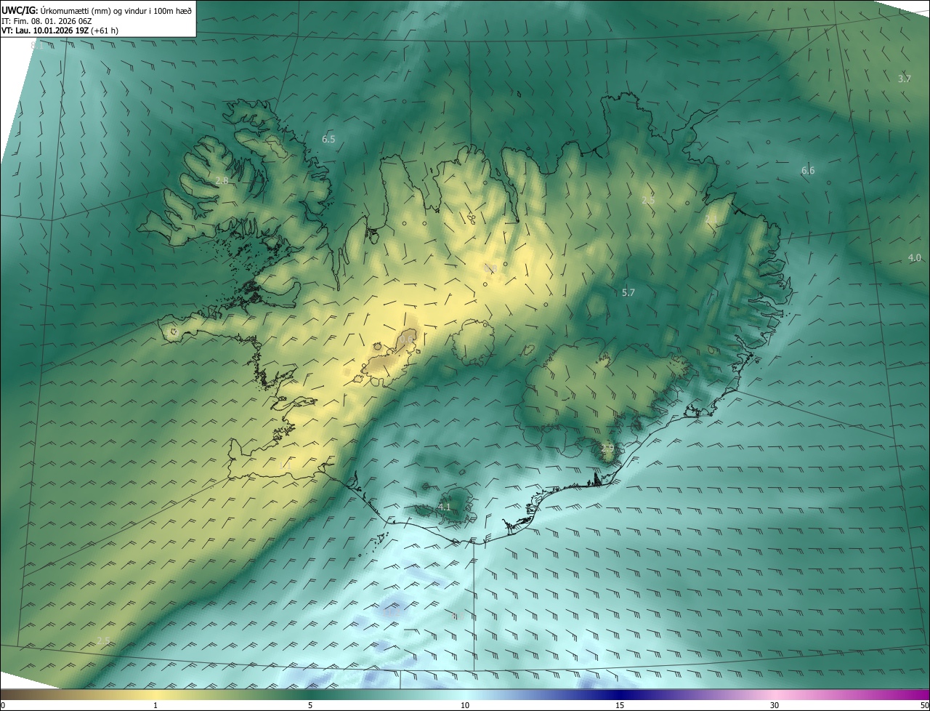Image resolution: width=930 pixels, height=711 pixels.
Task: Select the valid time 'VT: Lau. 10.01.2026 19Z (+61 h)'
Action: pos(60,31)
